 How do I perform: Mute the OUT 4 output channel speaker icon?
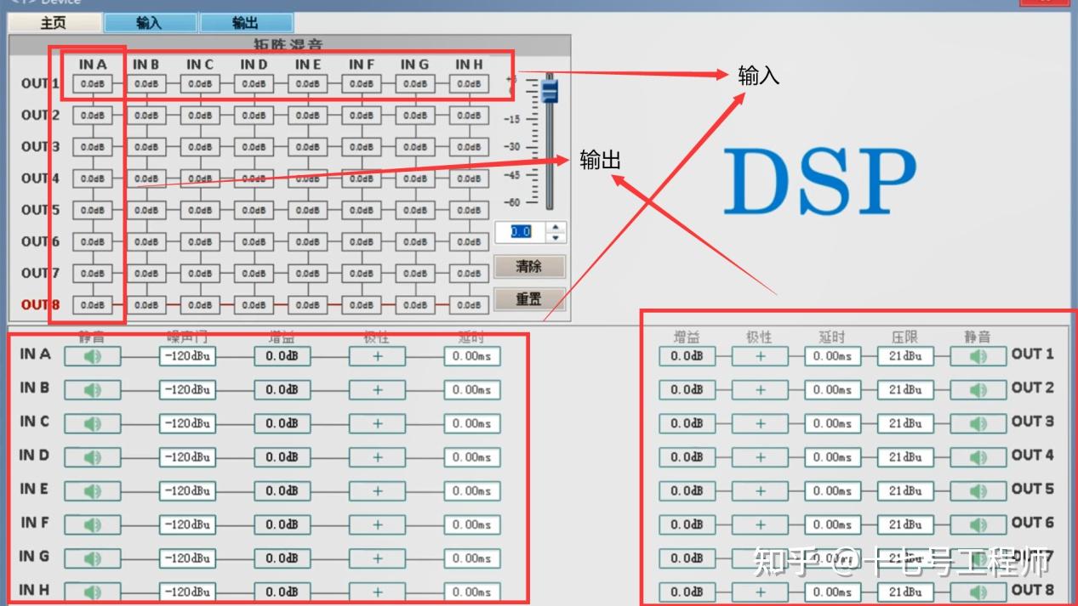click(977, 456)
